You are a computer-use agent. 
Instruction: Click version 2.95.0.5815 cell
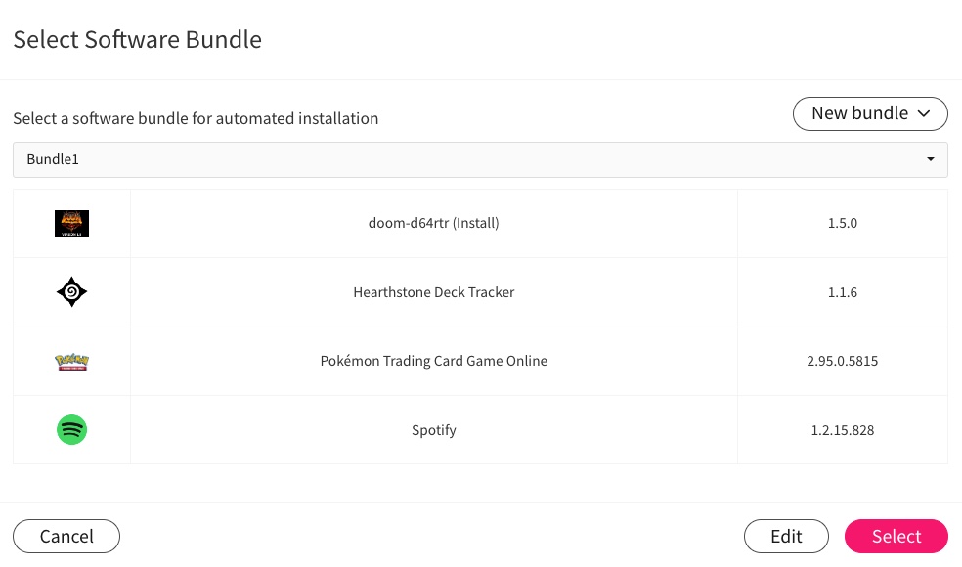coord(843,361)
